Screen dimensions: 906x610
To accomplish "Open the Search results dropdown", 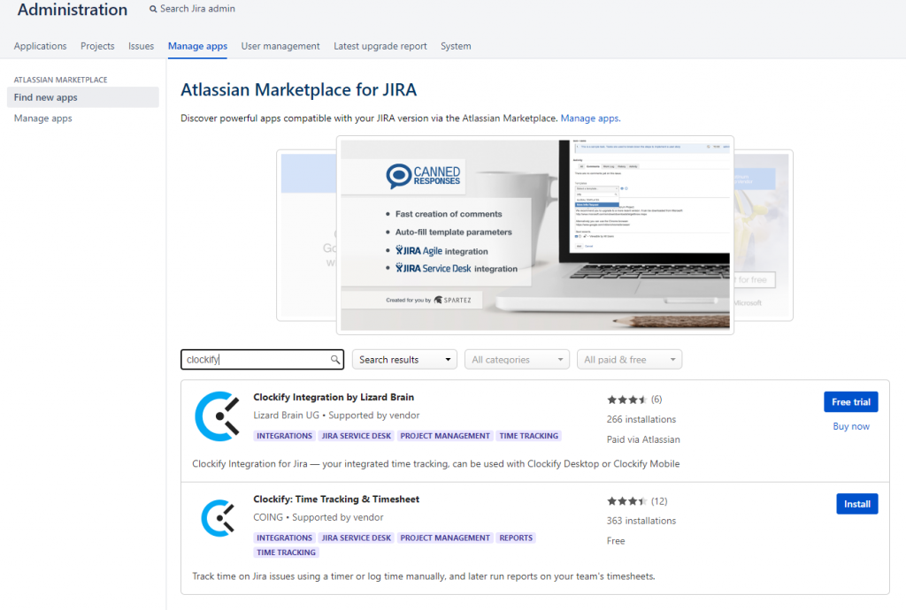I will tap(404, 359).
